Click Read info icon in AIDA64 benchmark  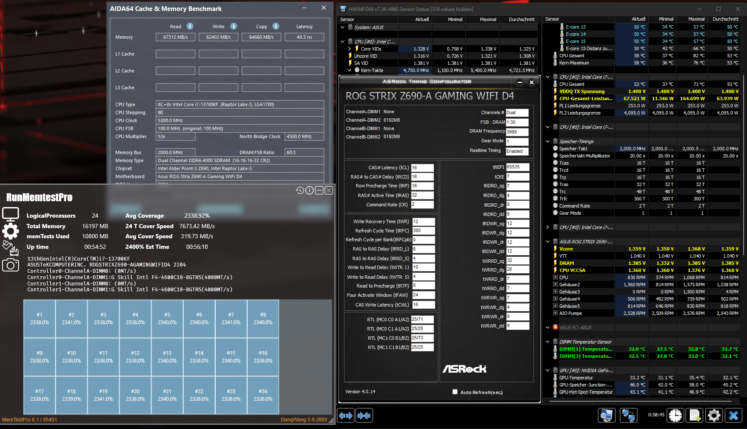point(190,26)
